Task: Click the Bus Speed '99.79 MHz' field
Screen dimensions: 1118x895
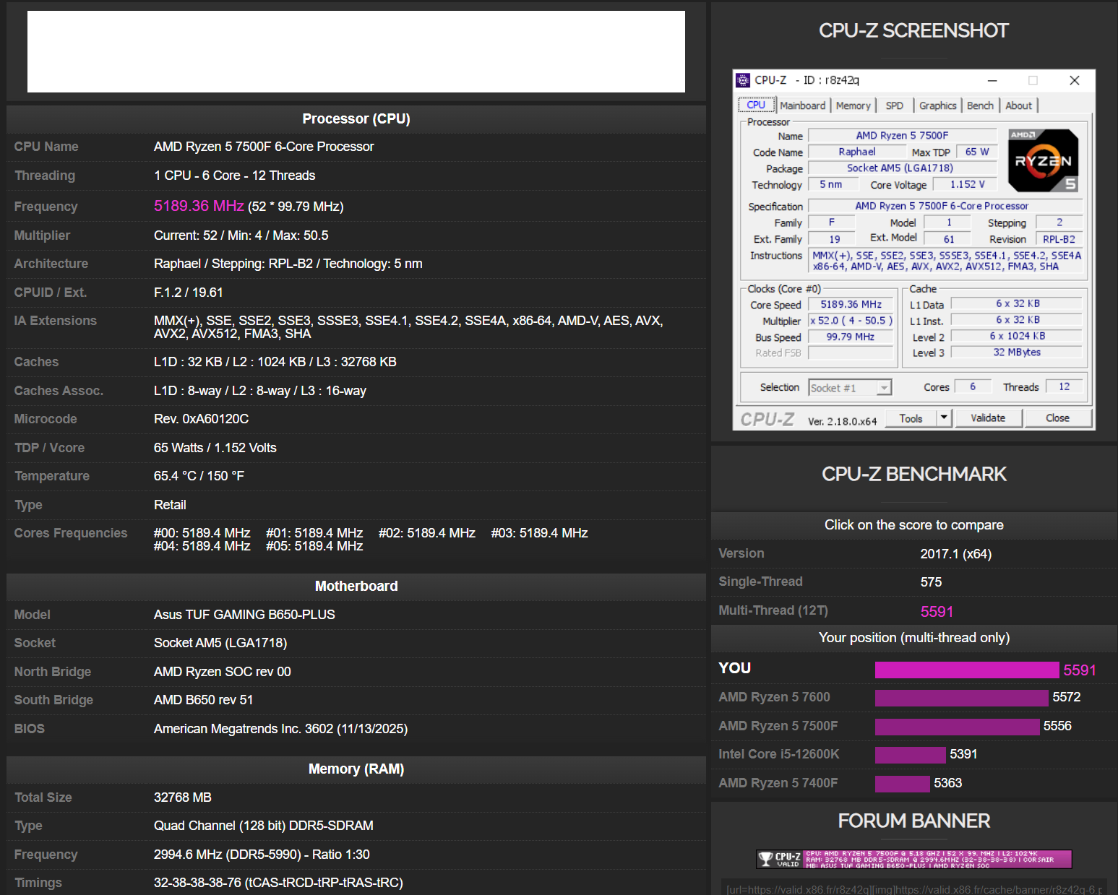Action: [x=851, y=337]
